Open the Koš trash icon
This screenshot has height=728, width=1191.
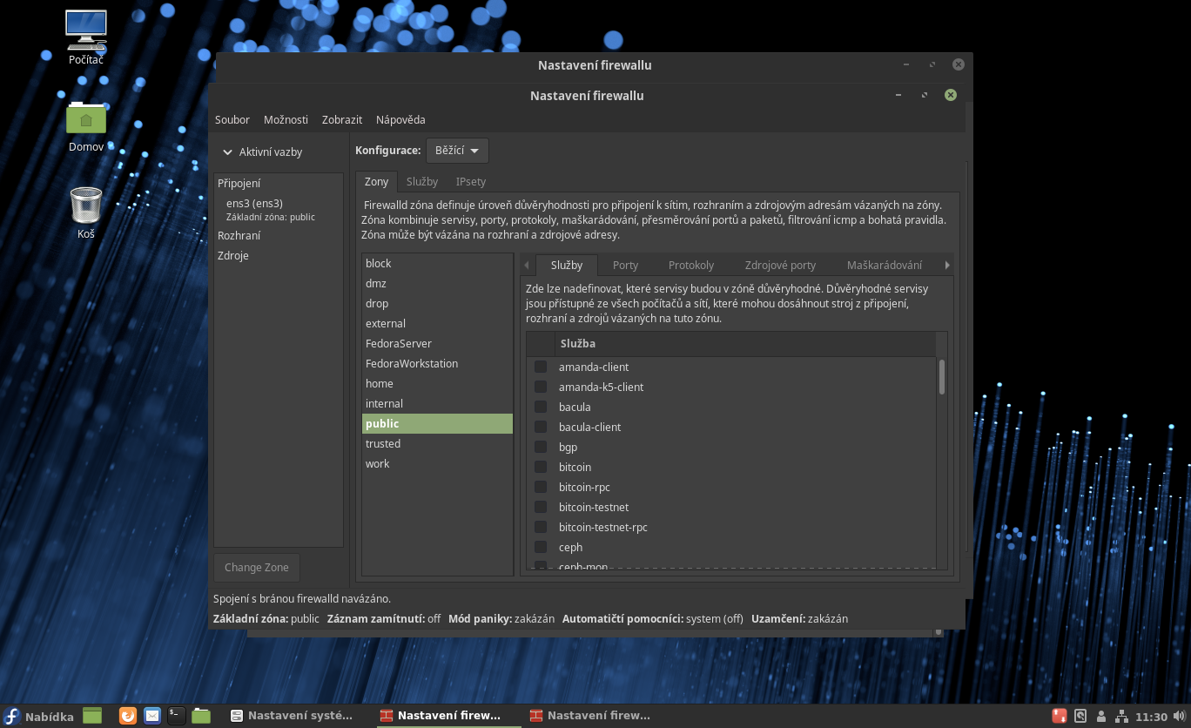click(86, 209)
